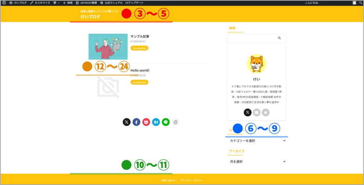Open the サンプル記事 post title link
This screenshot has width=364, height=185.
(x=140, y=36)
